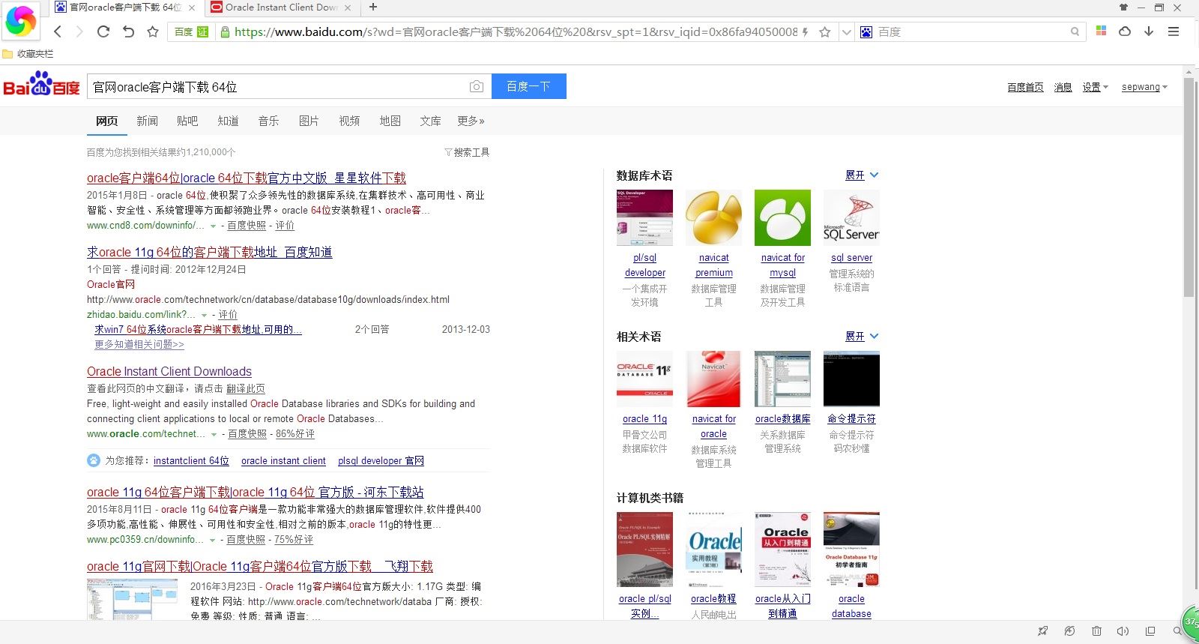The image size is (1199, 644).
Task: Open dropdown arrow next to www.cnd8.com result
Action: (x=214, y=226)
